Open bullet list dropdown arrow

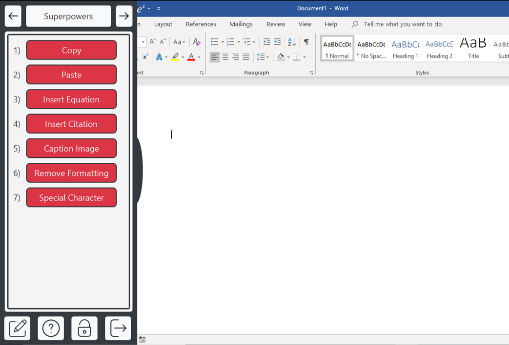tap(223, 42)
